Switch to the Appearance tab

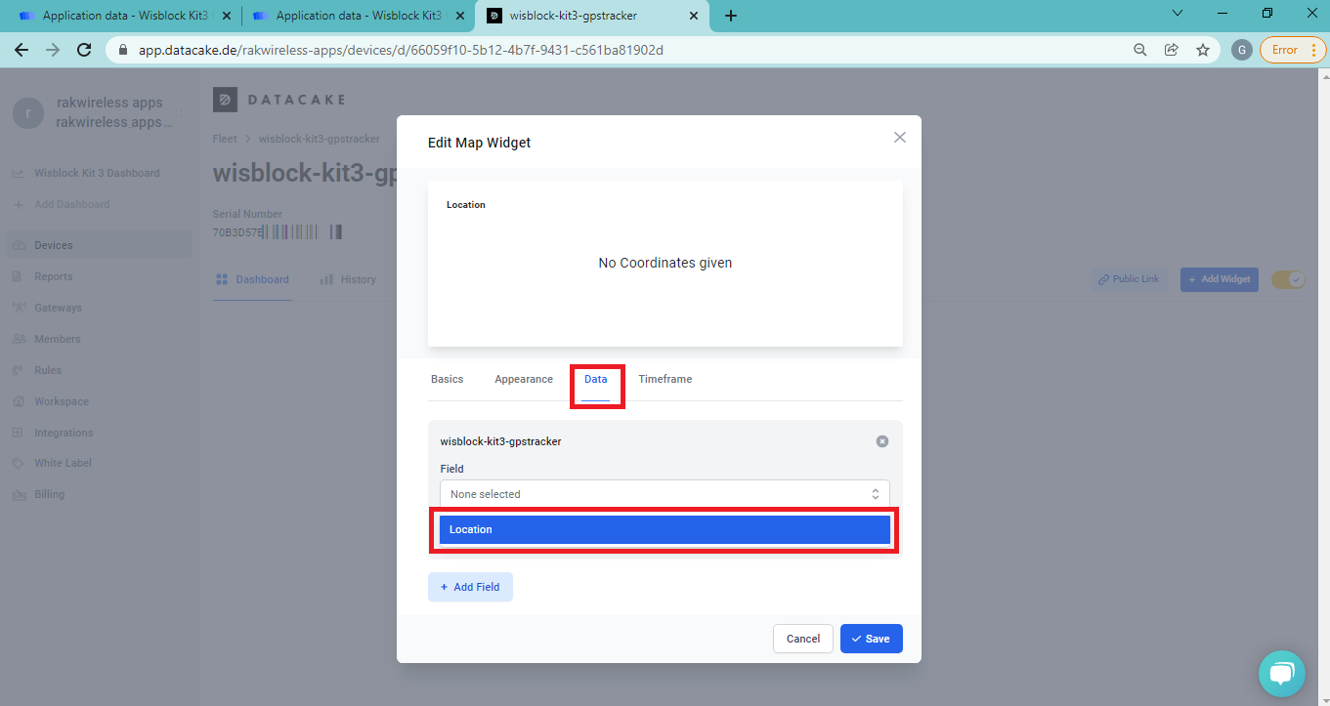point(524,379)
